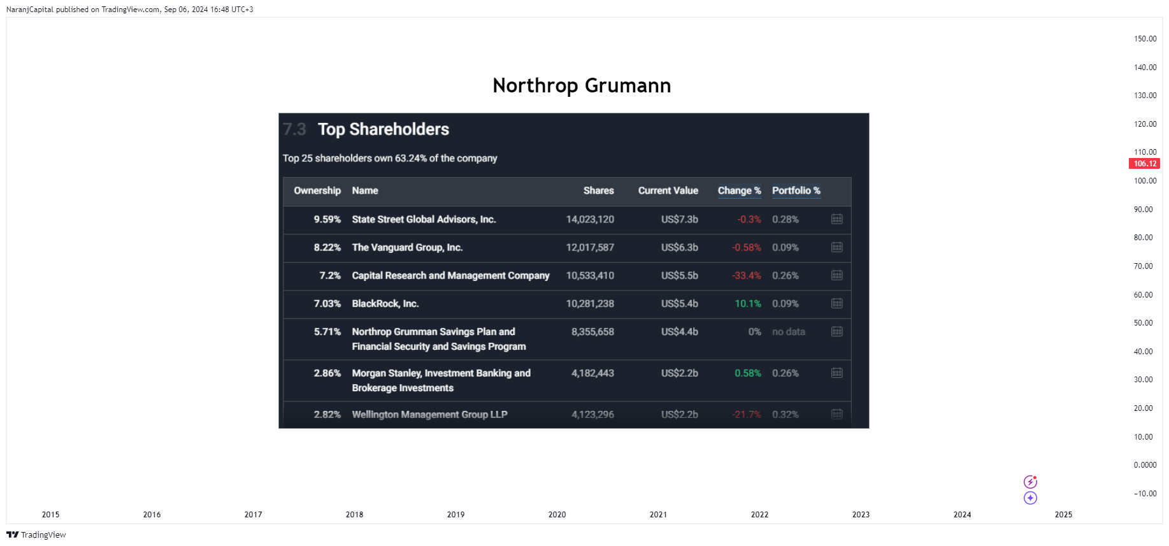The image size is (1169, 546).
Task: Click Northrop Grumman Savings Plan name
Action: tap(439, 339)
